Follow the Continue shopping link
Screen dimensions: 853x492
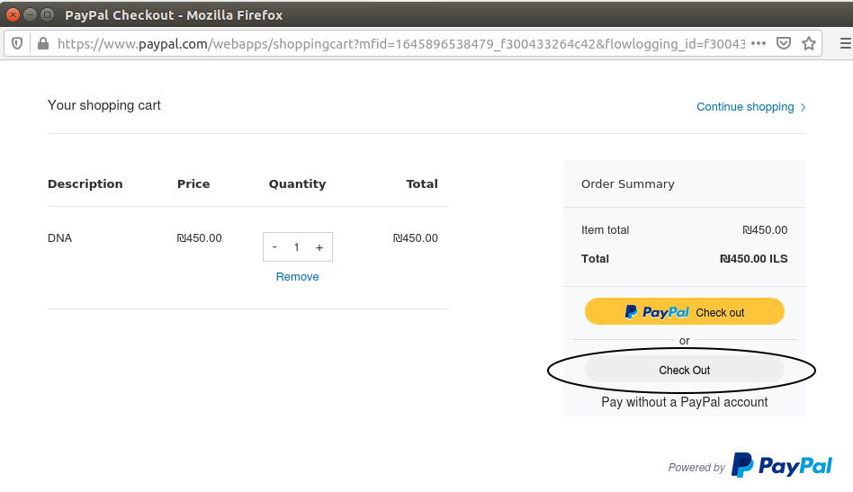pyautogui.click(x=745, y=106)
